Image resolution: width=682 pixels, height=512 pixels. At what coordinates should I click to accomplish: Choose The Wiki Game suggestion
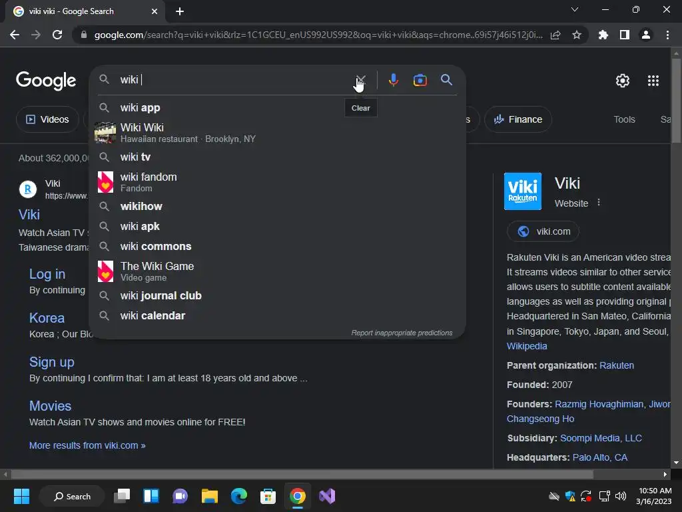pyautogui.click(x=277, y=271)
